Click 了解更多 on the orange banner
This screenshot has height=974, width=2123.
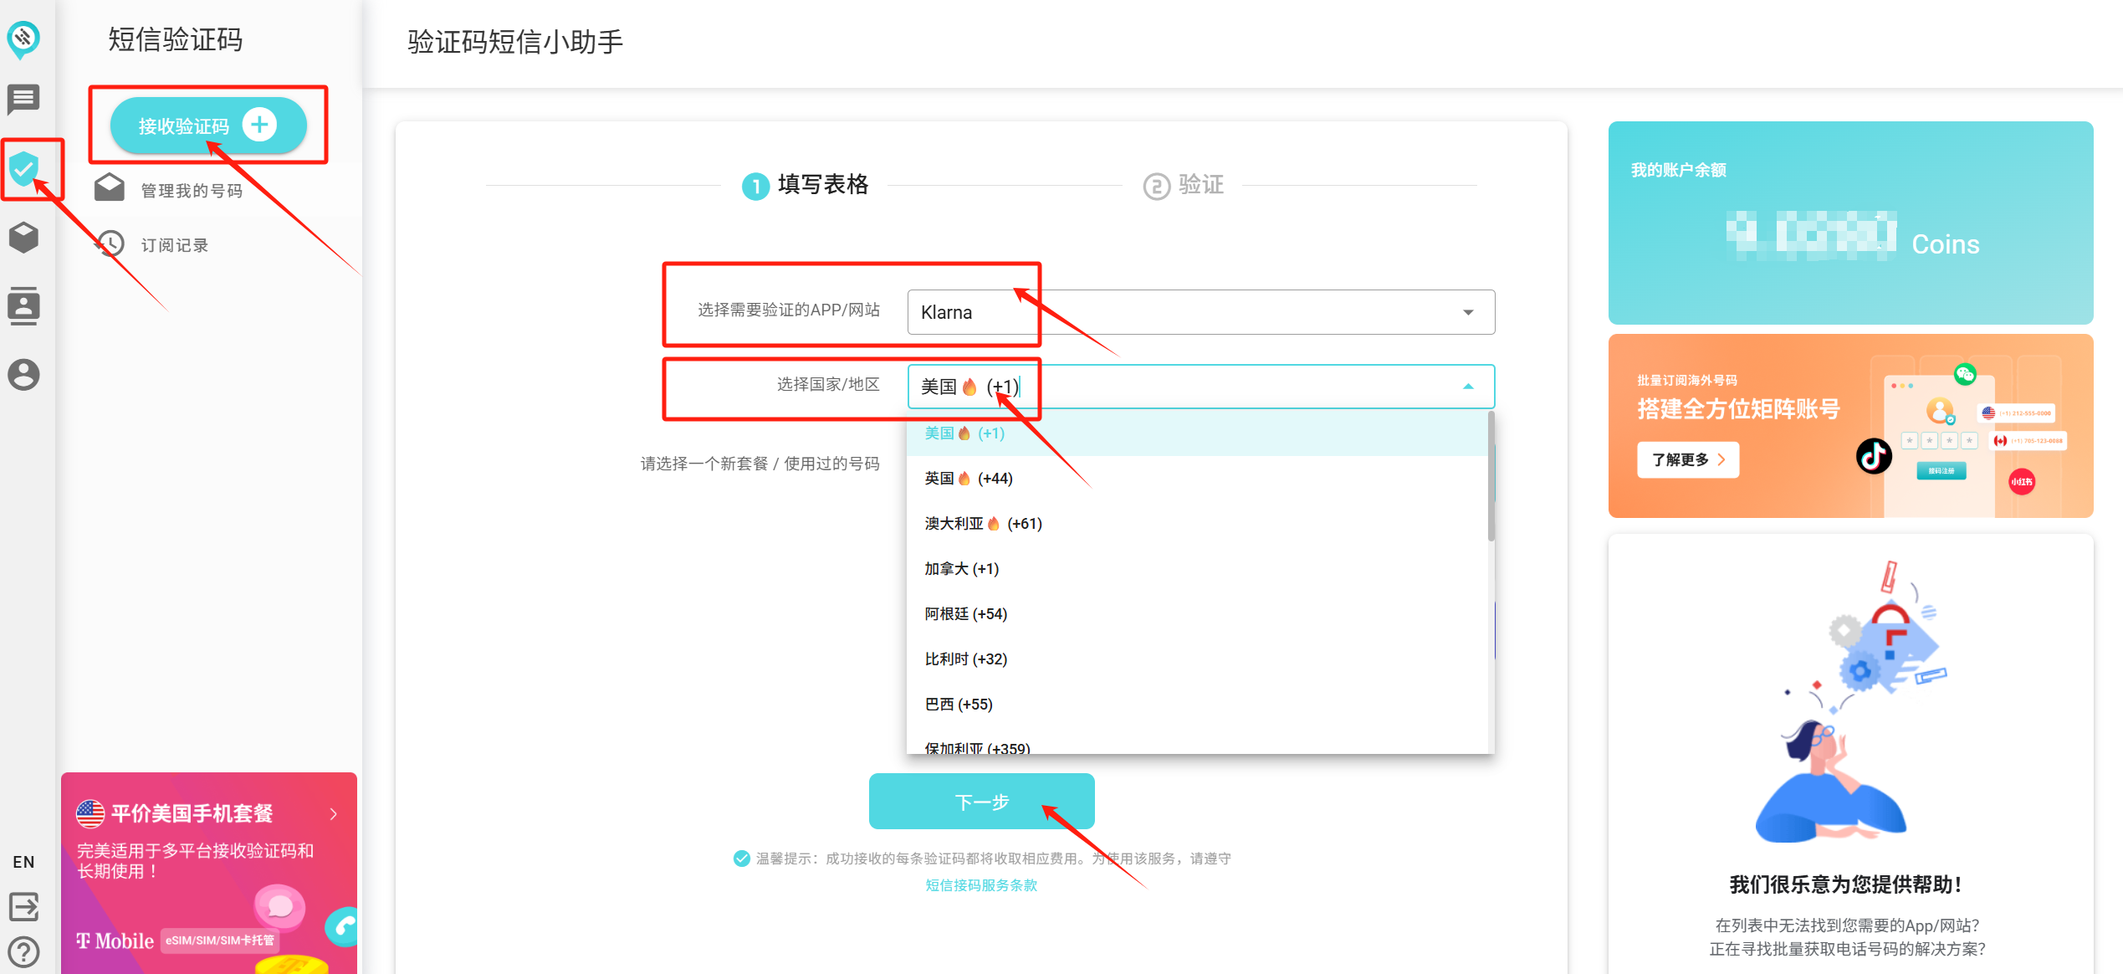click(x=1688, y=459)
